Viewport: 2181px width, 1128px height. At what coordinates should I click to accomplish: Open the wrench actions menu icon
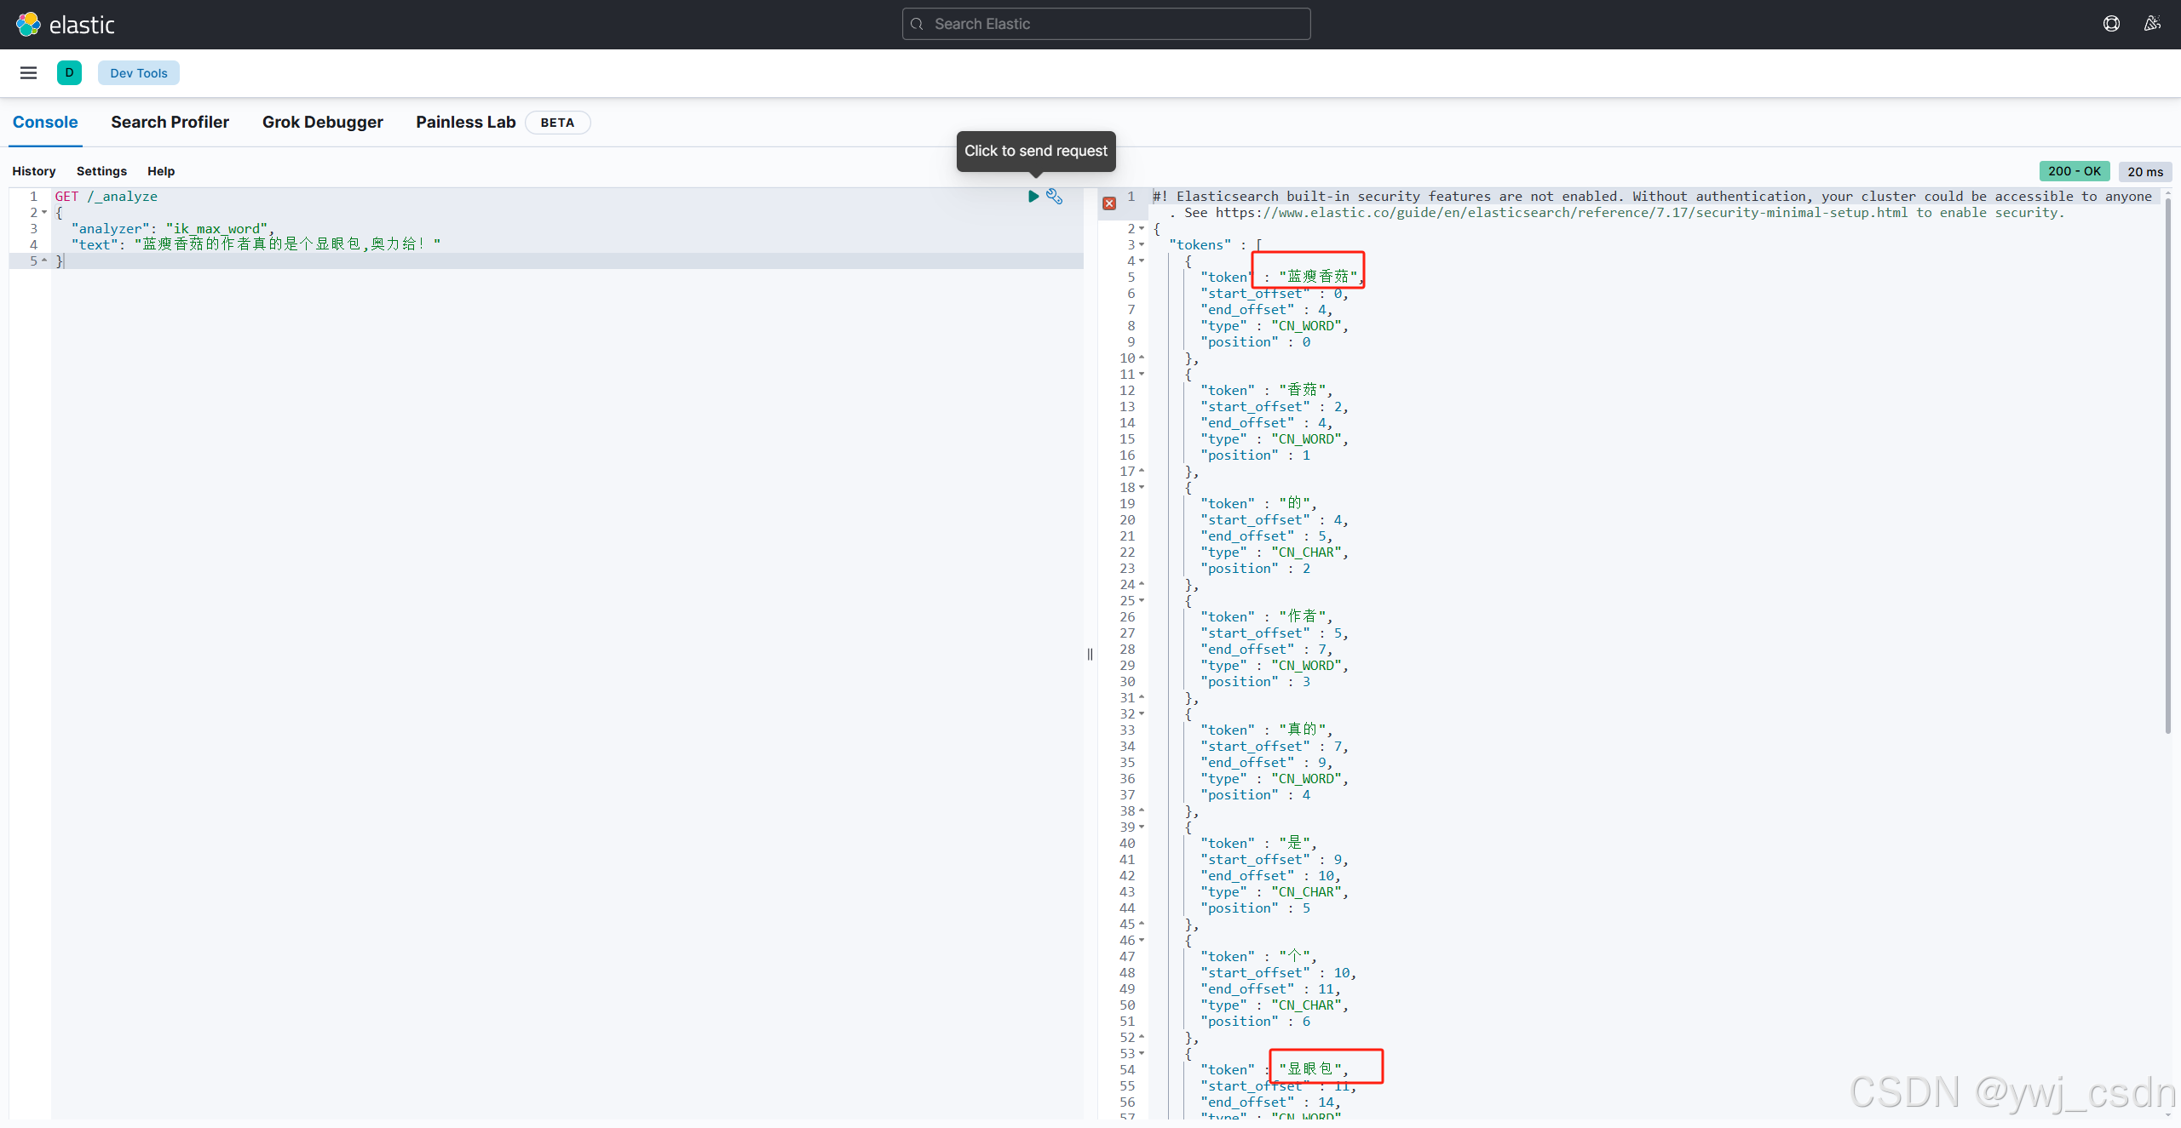[x=1054, y=197]
